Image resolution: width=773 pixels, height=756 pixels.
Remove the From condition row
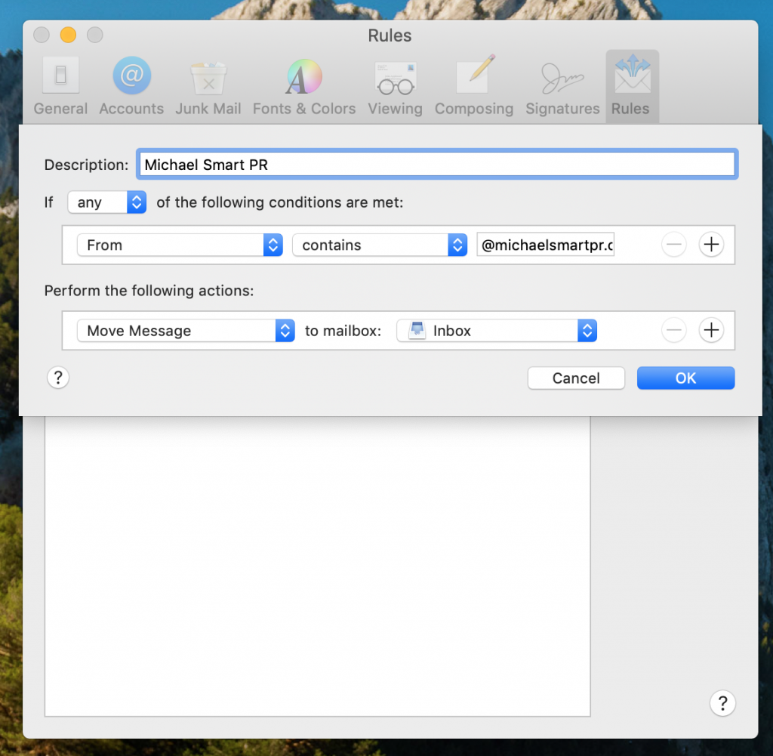tap(673, 245)
